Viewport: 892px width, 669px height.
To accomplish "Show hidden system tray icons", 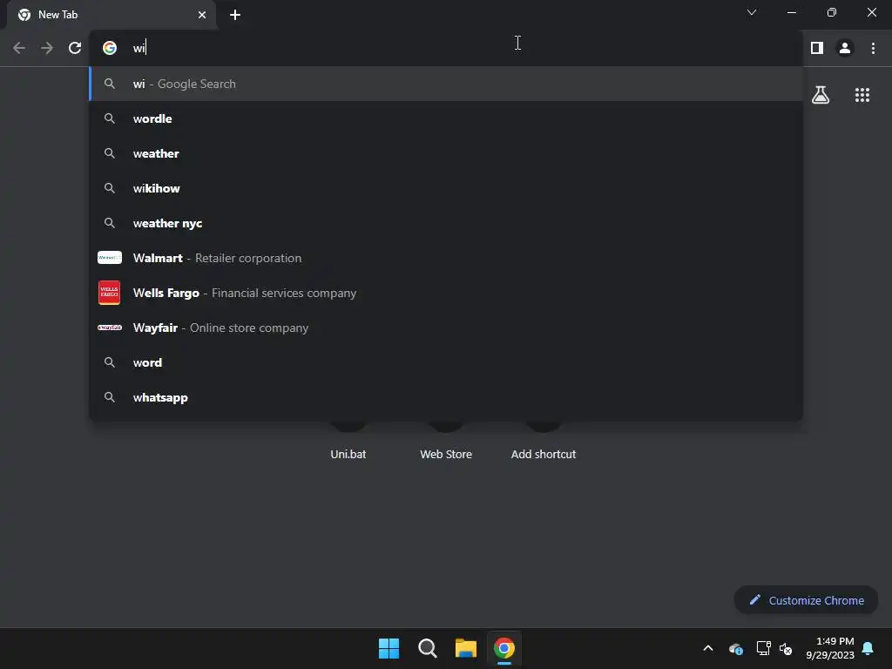I will pos(708,648).
